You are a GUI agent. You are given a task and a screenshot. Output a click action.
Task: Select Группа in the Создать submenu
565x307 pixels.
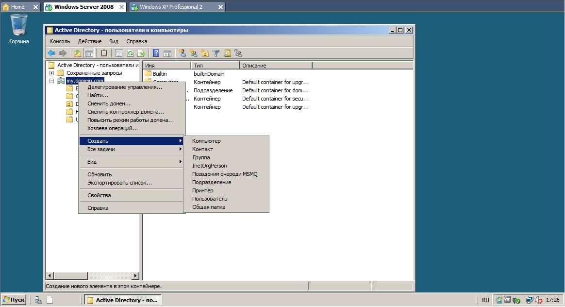point(226,158)
